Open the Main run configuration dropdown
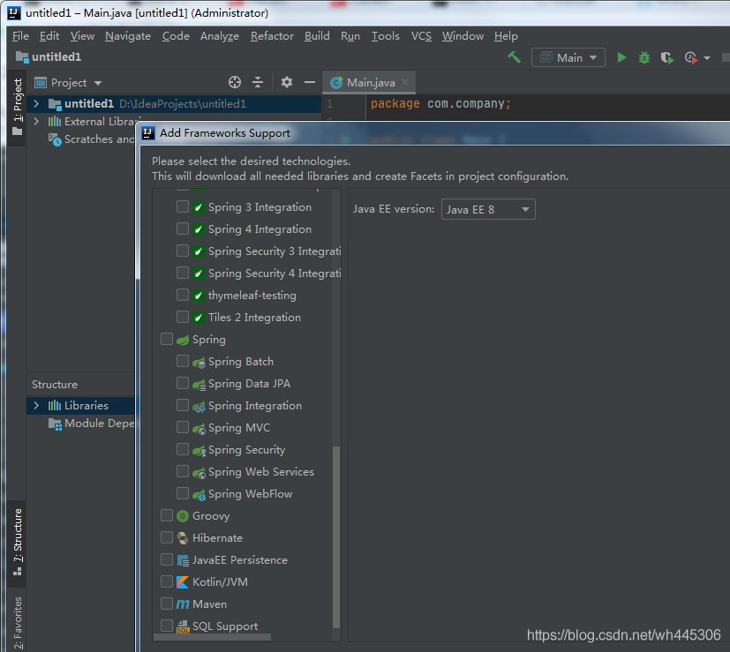Viewport: 730px width, 652px height. point(568,57)
